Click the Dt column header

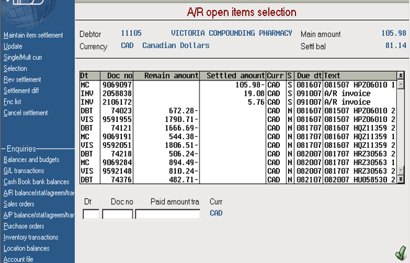(x=90, y=75)
